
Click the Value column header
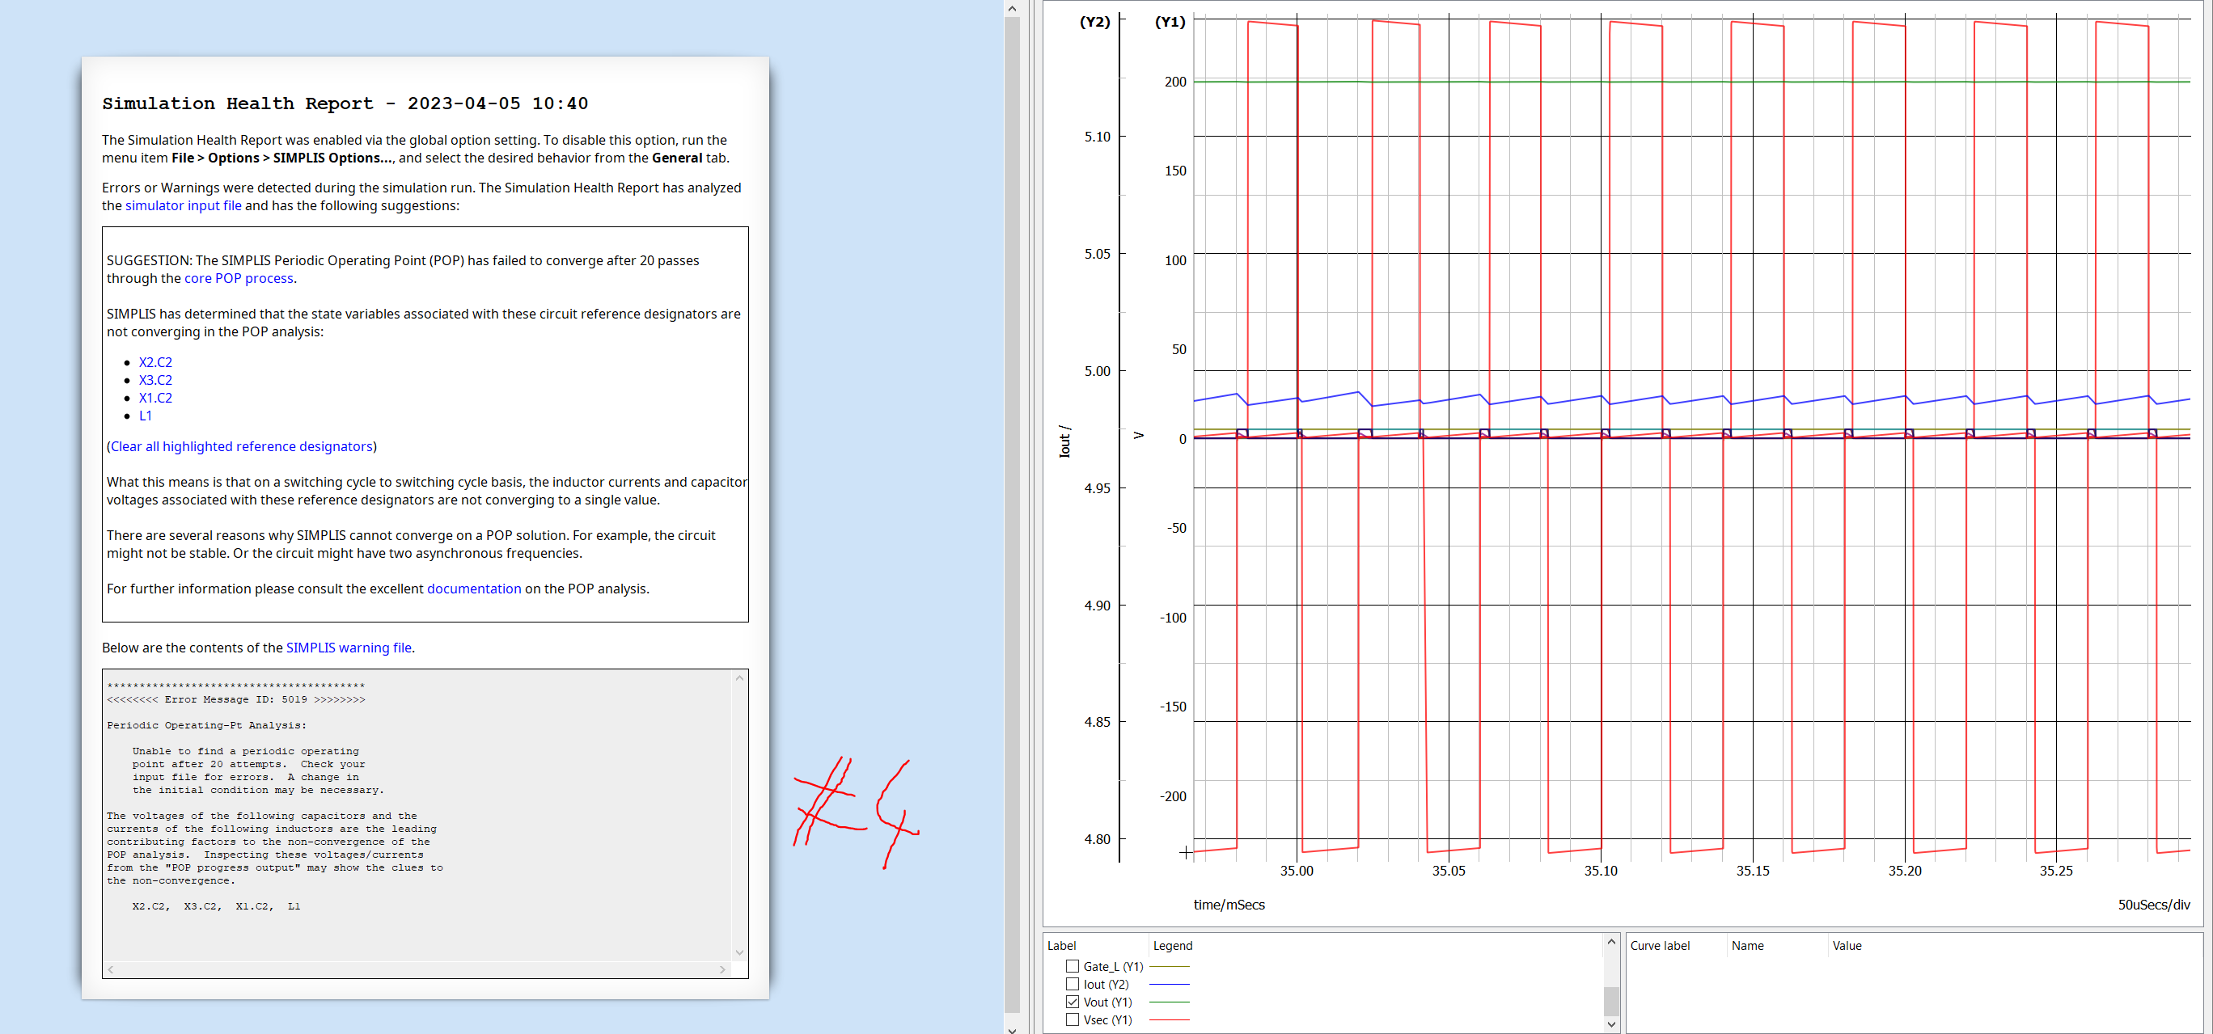[1847, 946]
